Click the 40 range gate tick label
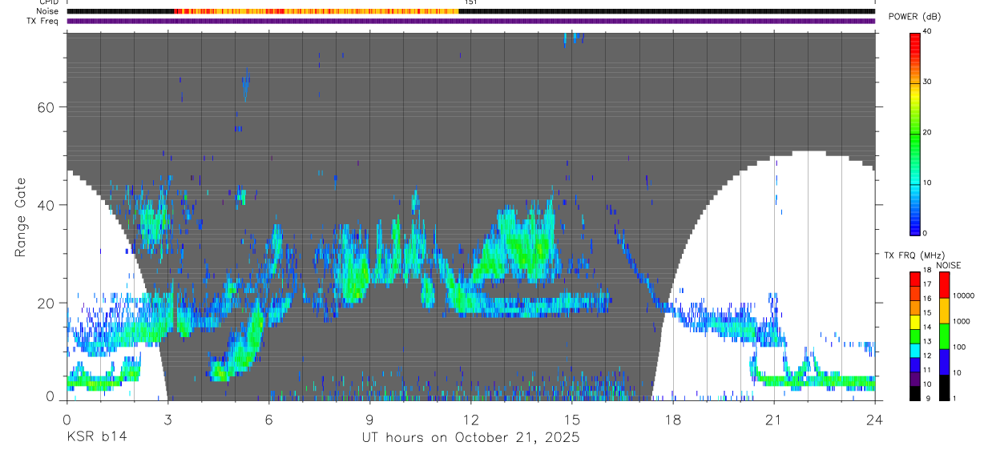Screen dimensions: 984x454 point(45,205)
